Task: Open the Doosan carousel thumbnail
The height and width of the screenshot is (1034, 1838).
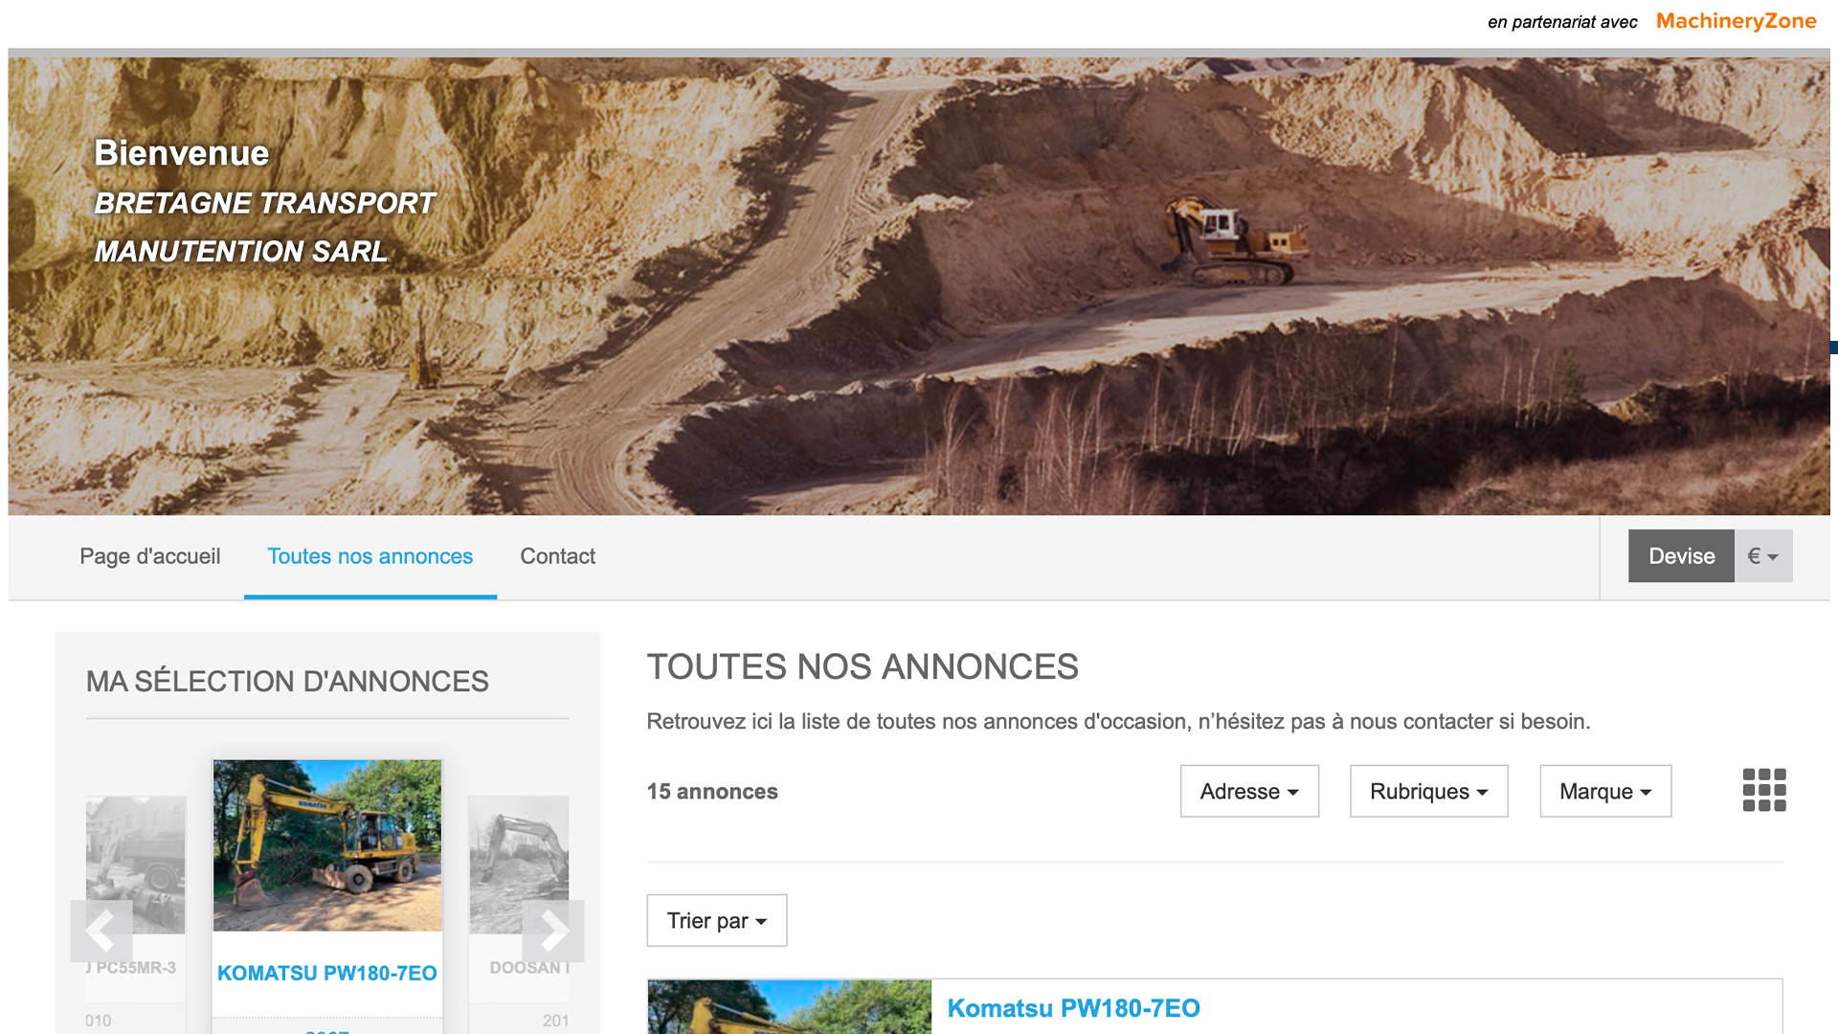Action: pyautogui.click(x=519, y=865)
